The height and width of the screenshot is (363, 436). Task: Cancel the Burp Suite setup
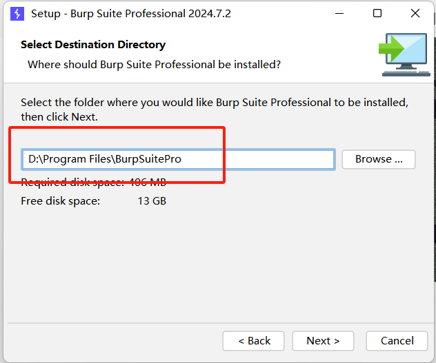coord(397,341)
